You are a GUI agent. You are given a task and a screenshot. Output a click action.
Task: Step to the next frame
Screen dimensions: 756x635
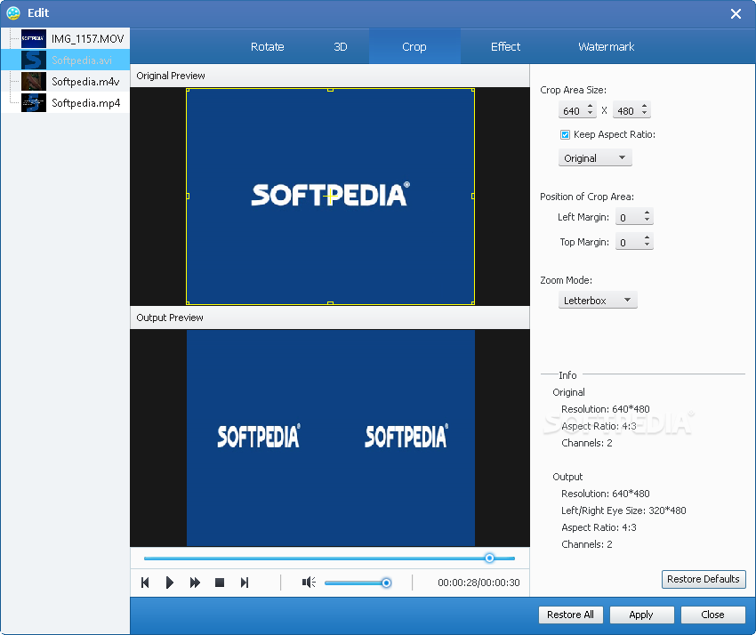point(245,583)
